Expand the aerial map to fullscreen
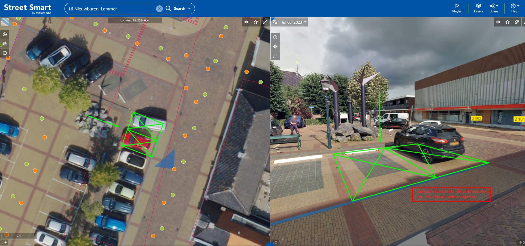The width and height of the screenshot is (525, 246). click(x=265, y=22)
